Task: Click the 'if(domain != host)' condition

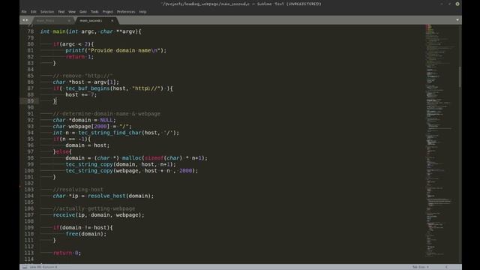Action: [83, 227]
